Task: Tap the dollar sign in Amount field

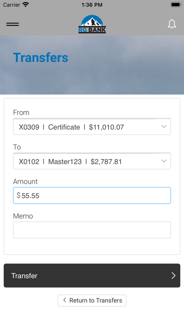Action: coord(19,195)
